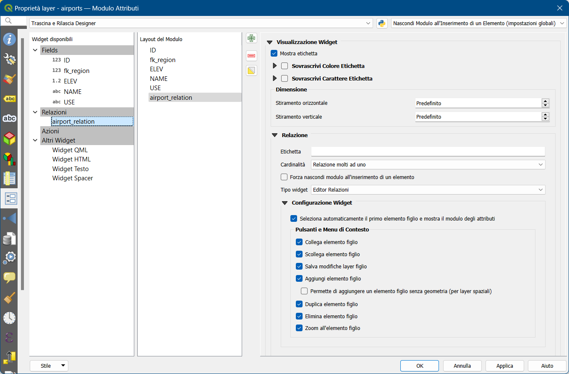
Task: Collapse the Fields tree node
Action: click(35, 50)
